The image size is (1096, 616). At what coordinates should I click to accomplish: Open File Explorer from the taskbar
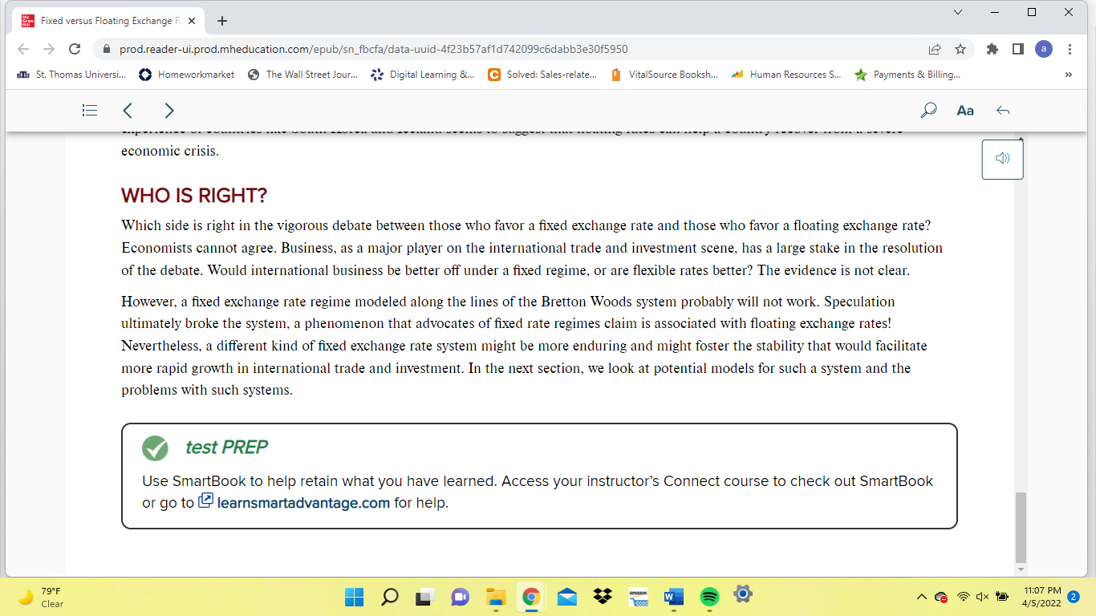click(x=496, y=597)
